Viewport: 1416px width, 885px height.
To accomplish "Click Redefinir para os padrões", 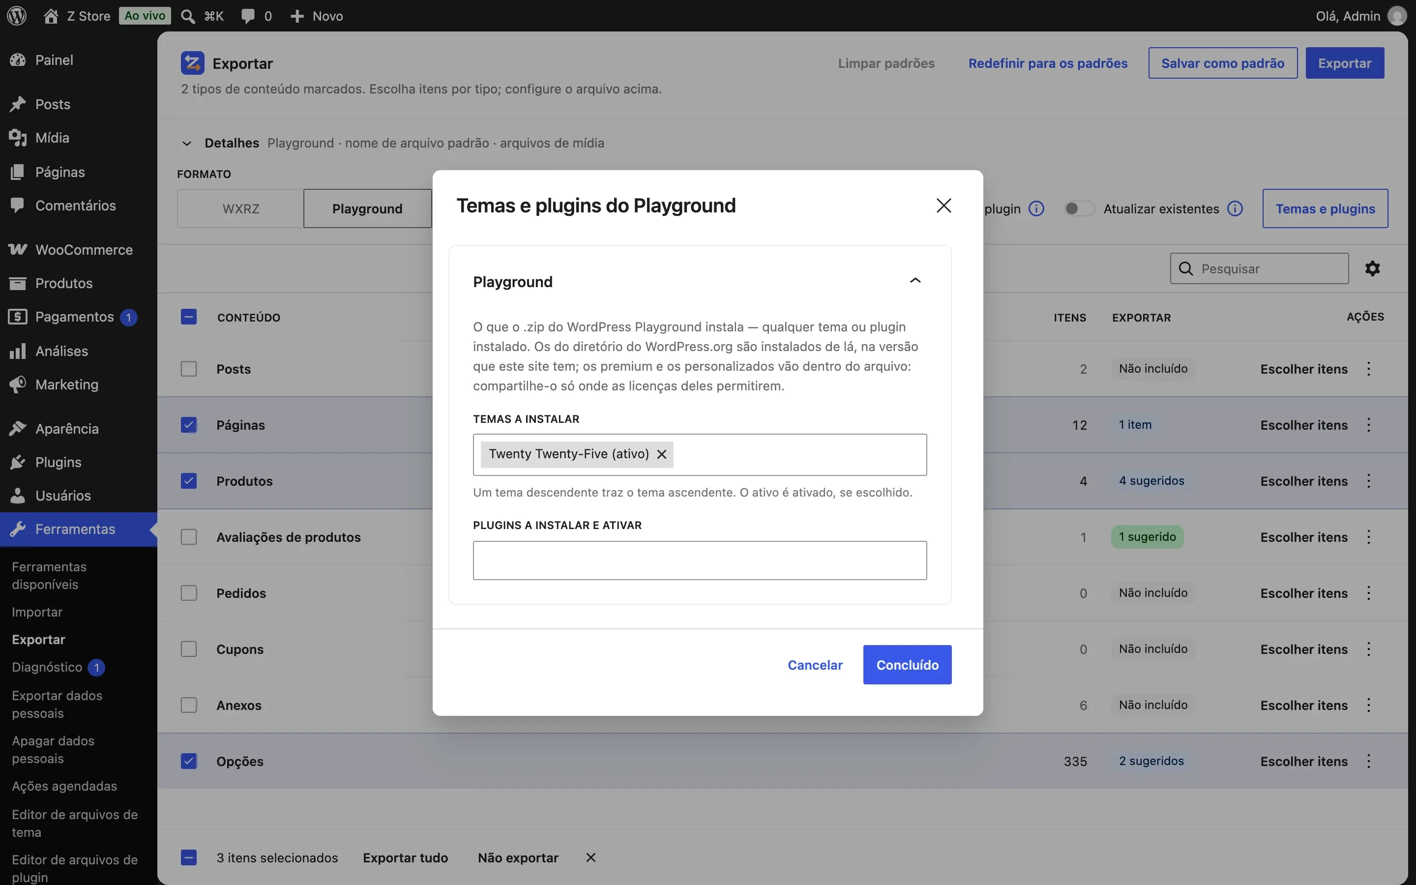I will [1048, 63].
